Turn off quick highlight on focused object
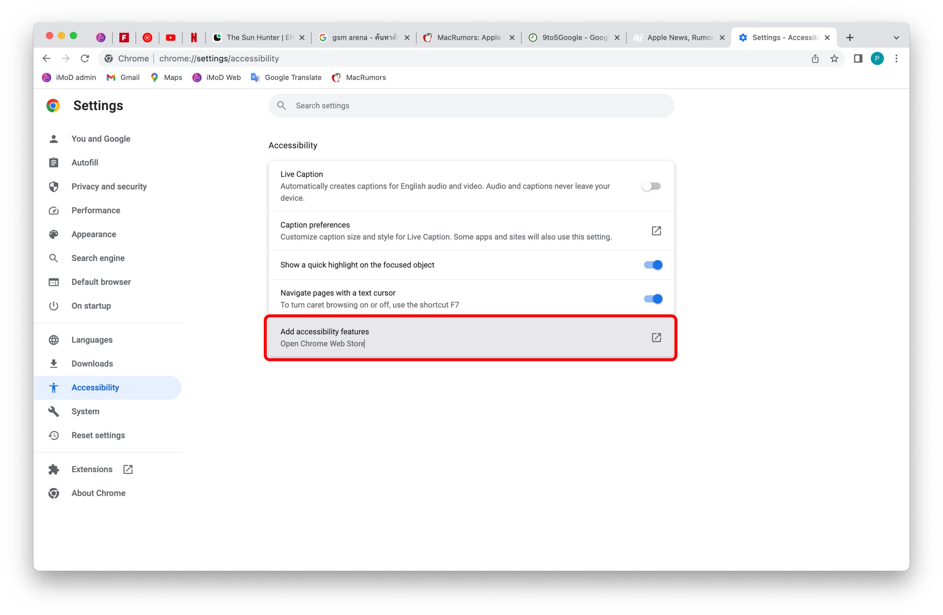The height and width of the screenshot is (615, 943). tap(653, 265)
